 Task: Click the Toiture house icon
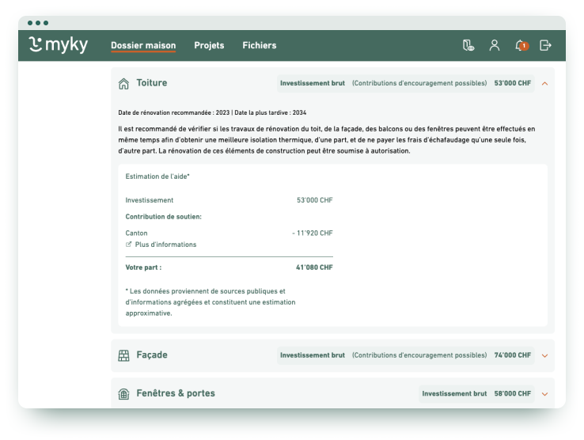click(123, 83)
